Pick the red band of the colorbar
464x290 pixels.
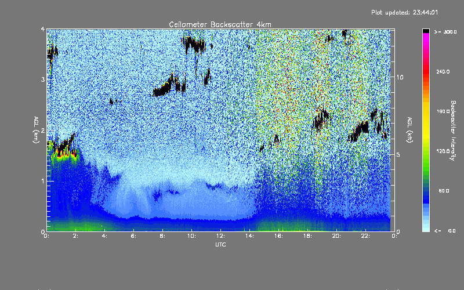[x=426, y=72]
